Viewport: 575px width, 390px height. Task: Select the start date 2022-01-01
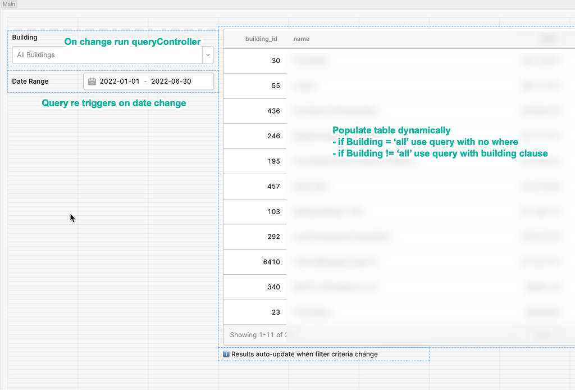120,81
